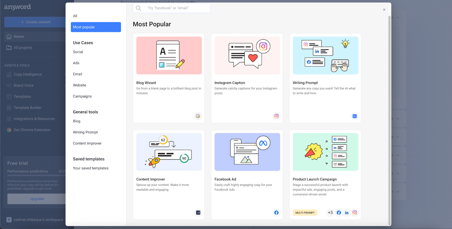Click the Copy Intelligence icon
The image size is (452, 229).
click(x=9, y=75)
